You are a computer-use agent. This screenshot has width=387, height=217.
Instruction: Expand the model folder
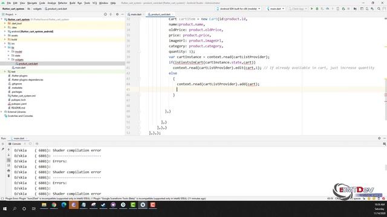point(9,51)
